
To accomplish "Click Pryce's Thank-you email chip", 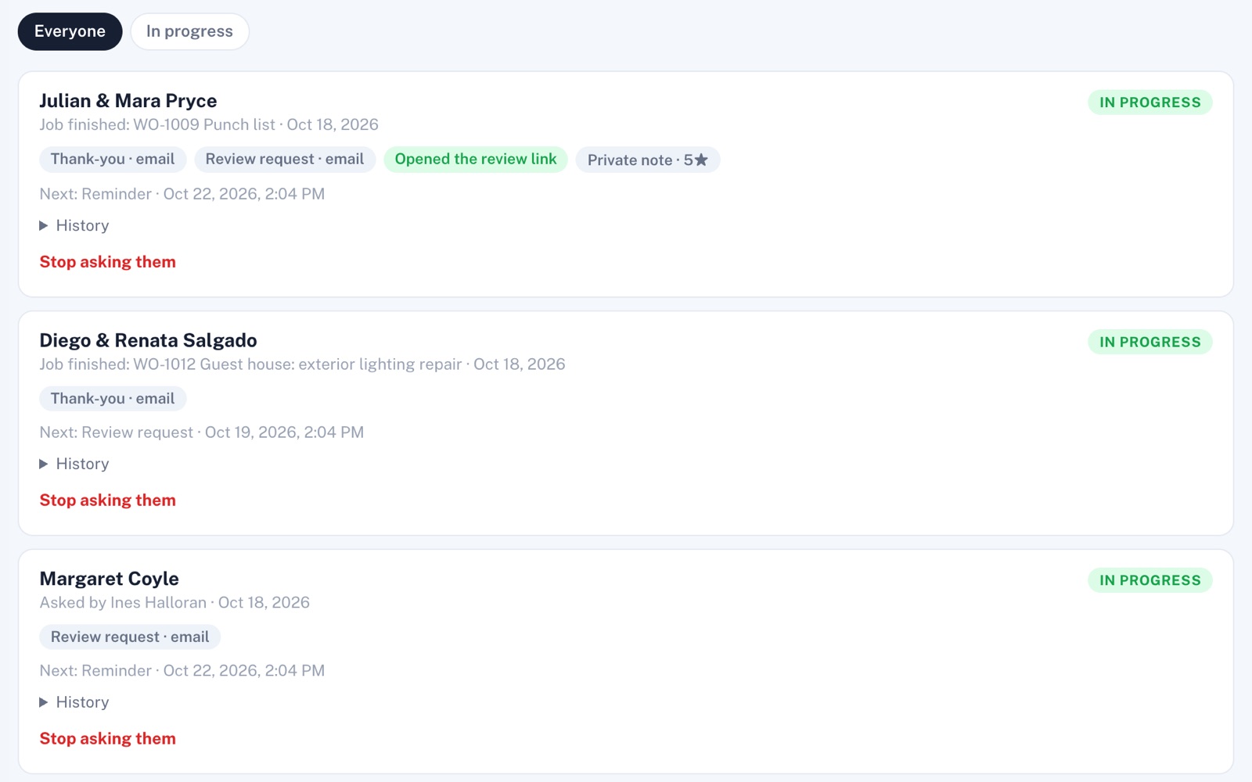I will point(113,160).
